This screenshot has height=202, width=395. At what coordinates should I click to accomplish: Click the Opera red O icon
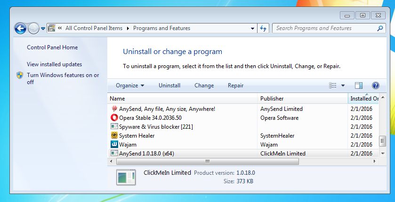tap(114, 117)
